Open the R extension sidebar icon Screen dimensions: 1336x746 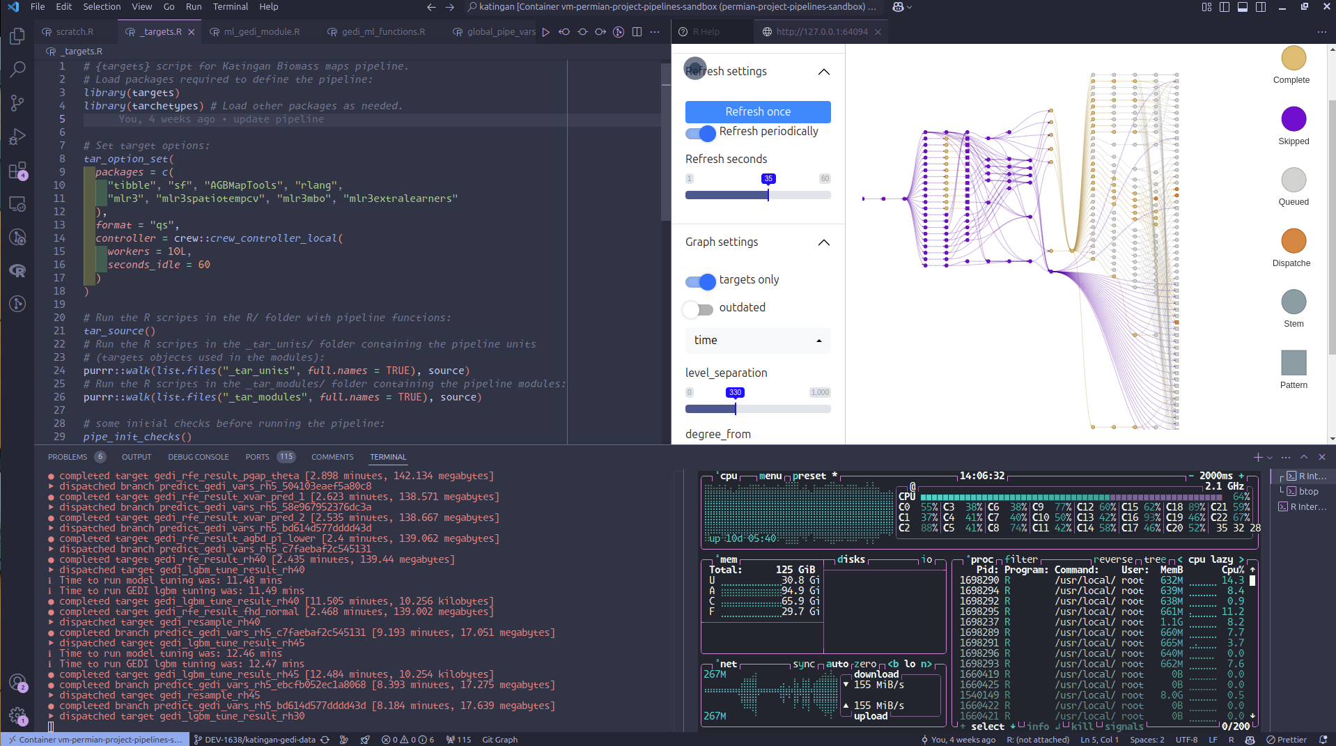click(x=17, y=271)
